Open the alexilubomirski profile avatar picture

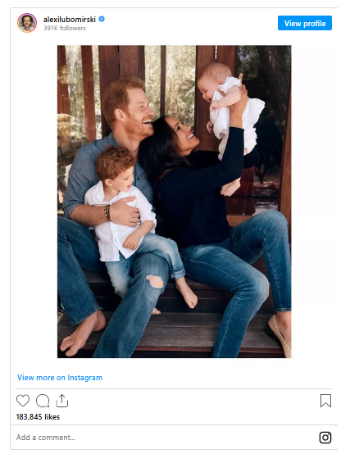(27, 23)
